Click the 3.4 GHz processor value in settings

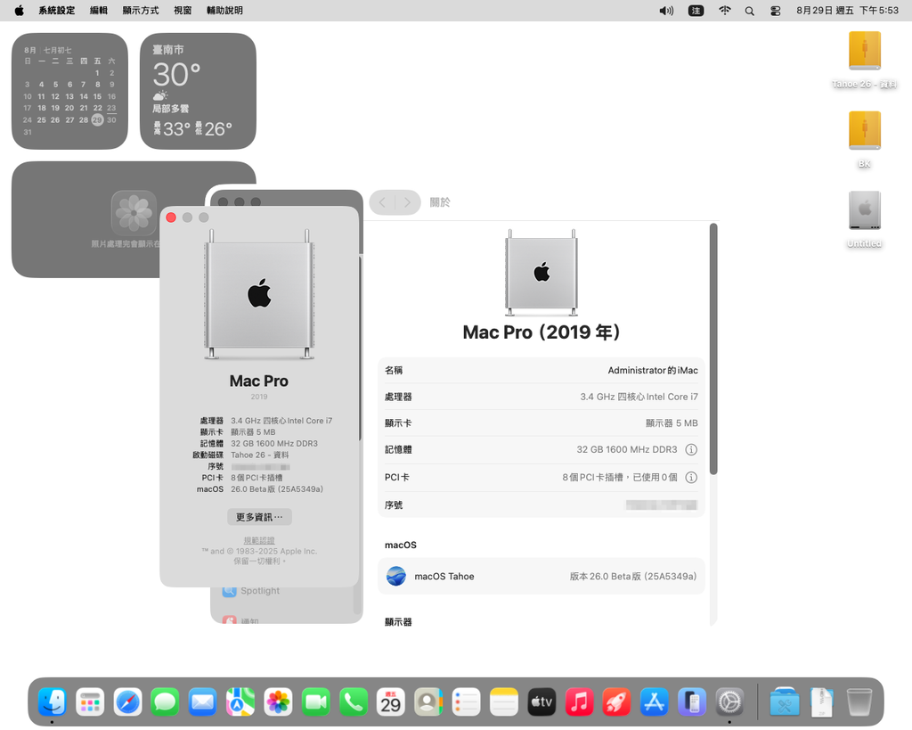point(639,397)
